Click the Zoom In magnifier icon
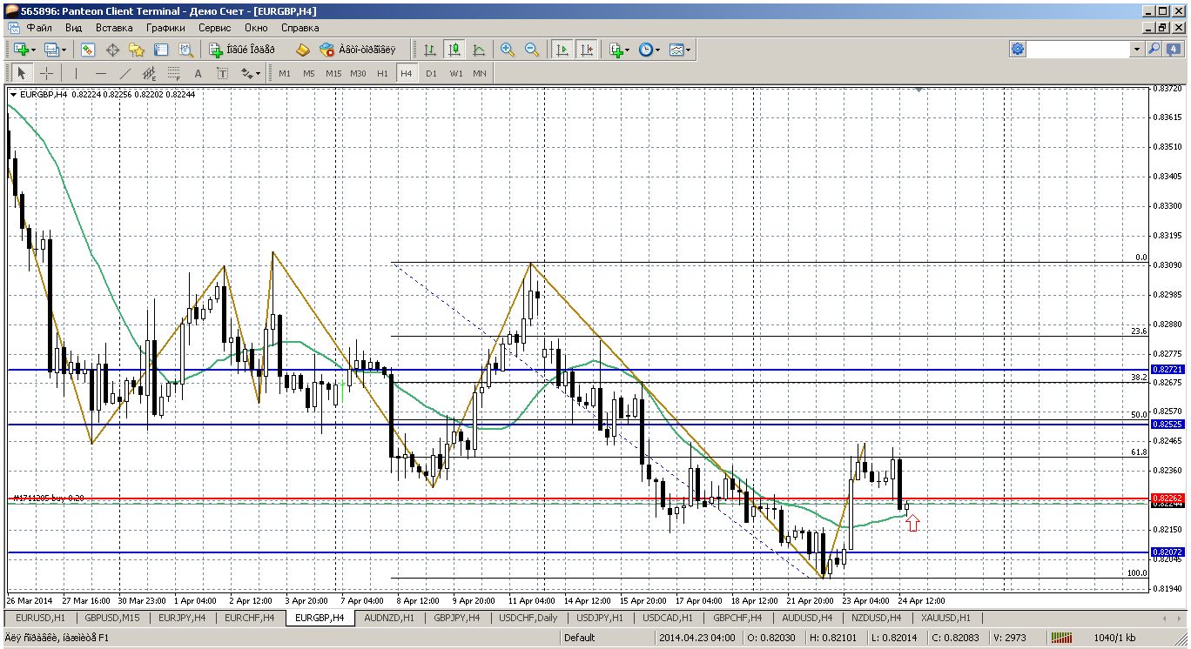Viewport: 1191px width, 649px height. pyautogui.click(x=508, y=50)
